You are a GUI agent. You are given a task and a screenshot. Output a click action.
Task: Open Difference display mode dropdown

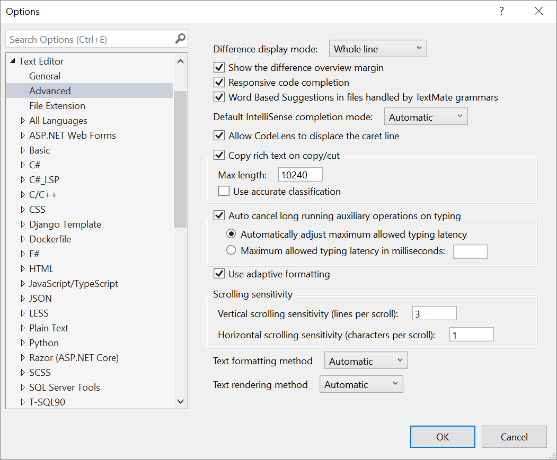[378, 49]
